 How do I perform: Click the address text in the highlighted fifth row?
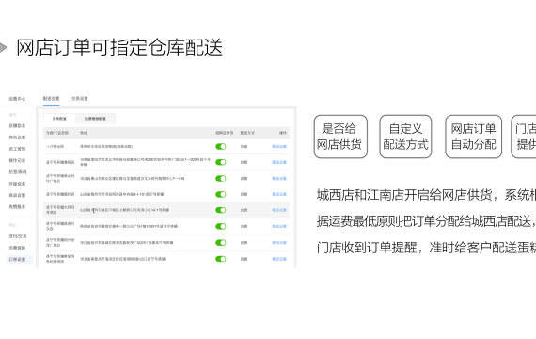(125, 210)
